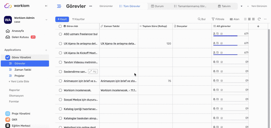Click subtask progress bar of ASO uzmanı row

pos(231,36)
